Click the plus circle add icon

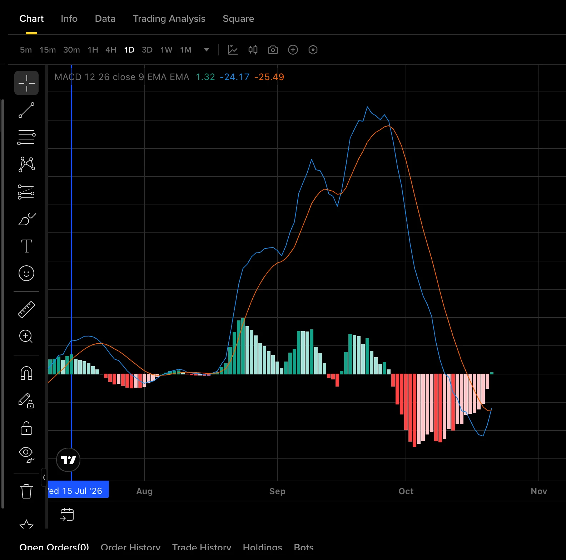pos(293,50)
